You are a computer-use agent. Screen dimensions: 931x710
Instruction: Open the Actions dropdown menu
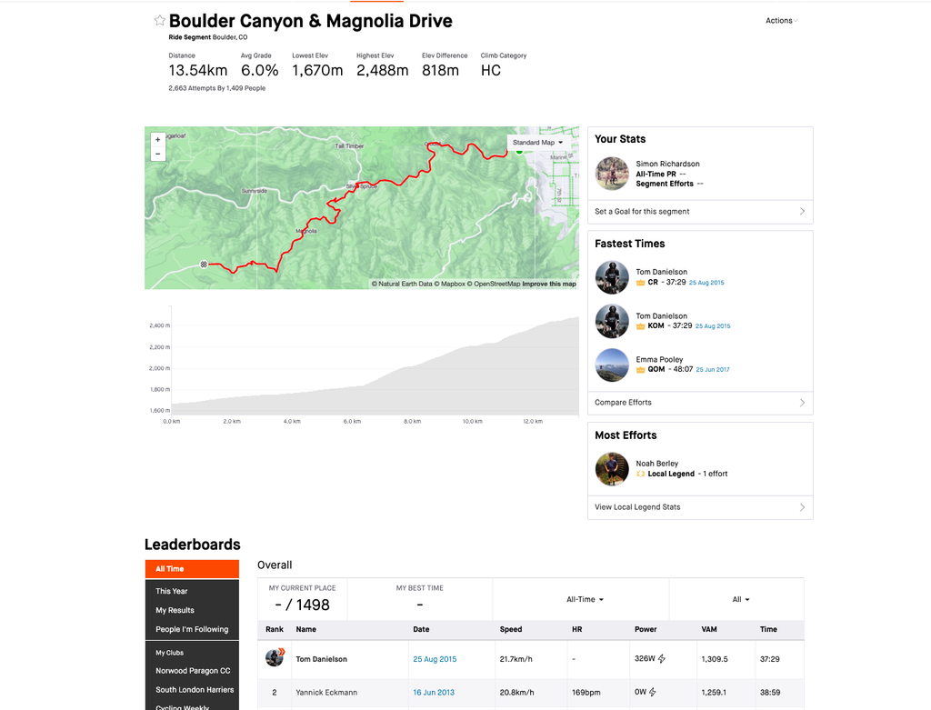781,21
